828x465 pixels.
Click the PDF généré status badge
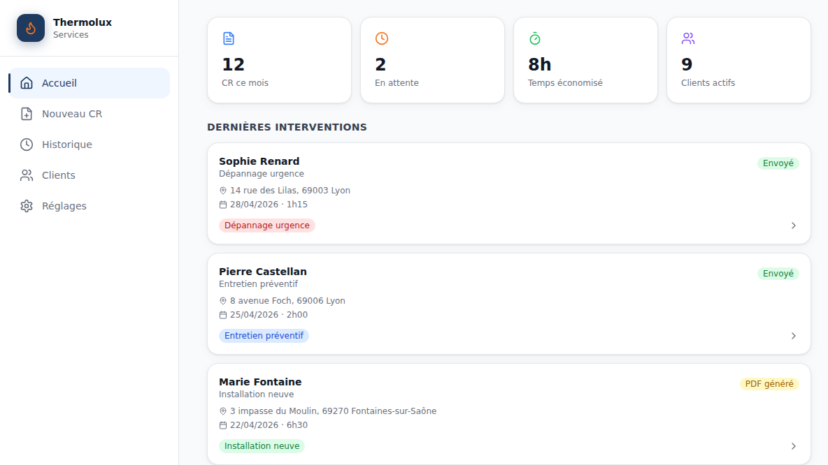[x=769, y=384]
